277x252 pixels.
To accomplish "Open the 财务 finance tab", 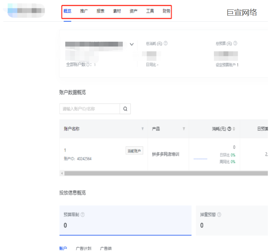I will pyautogui.click(x=166, y=11).
